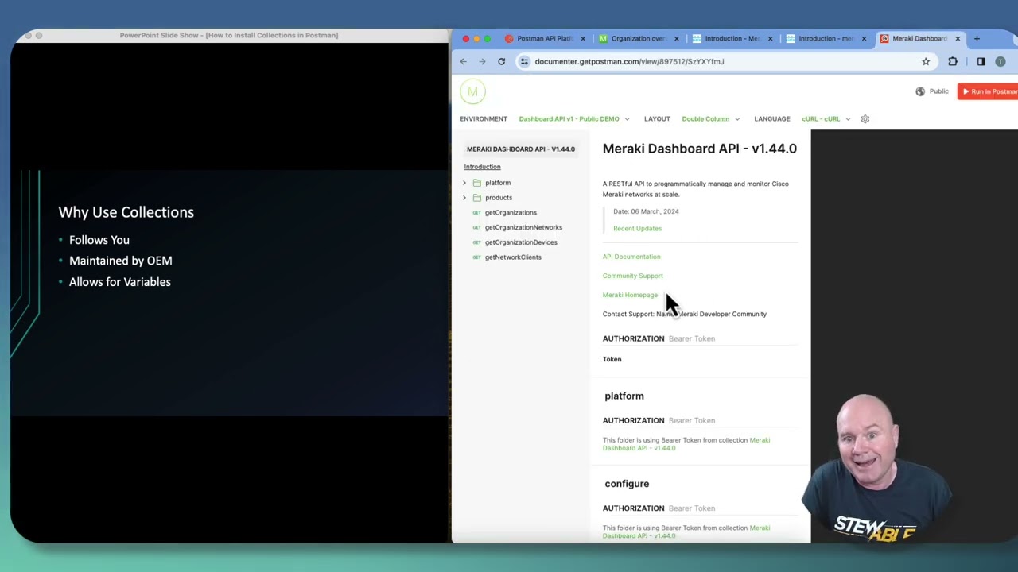Open the Introduction sidebar link
Image resolution: width=1018 pixels, height=572 pixels.
(482, 167)
